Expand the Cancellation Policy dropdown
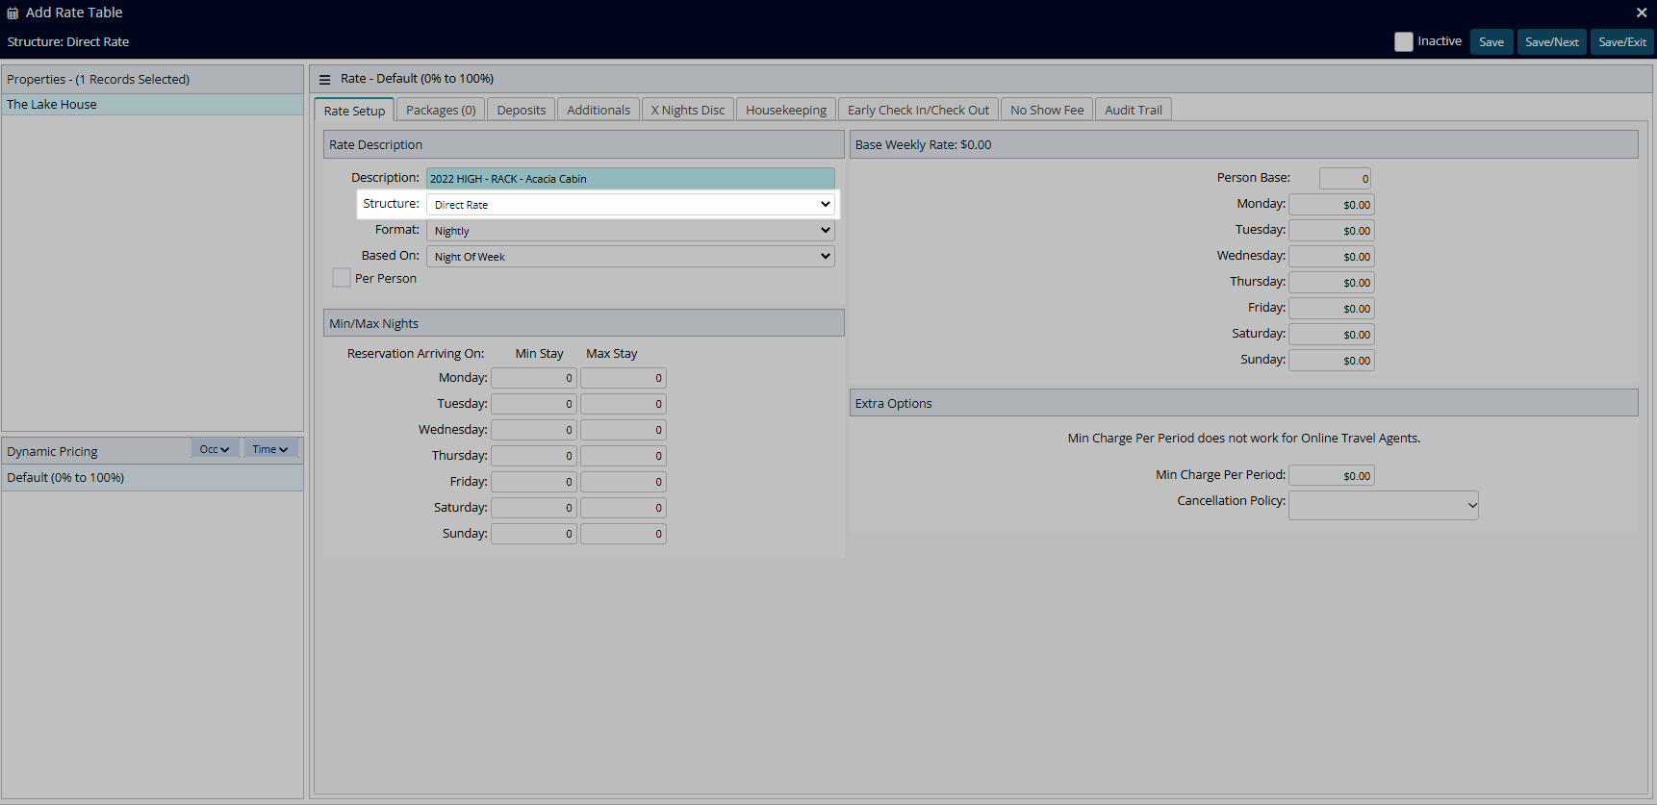 click(1384, 505)
